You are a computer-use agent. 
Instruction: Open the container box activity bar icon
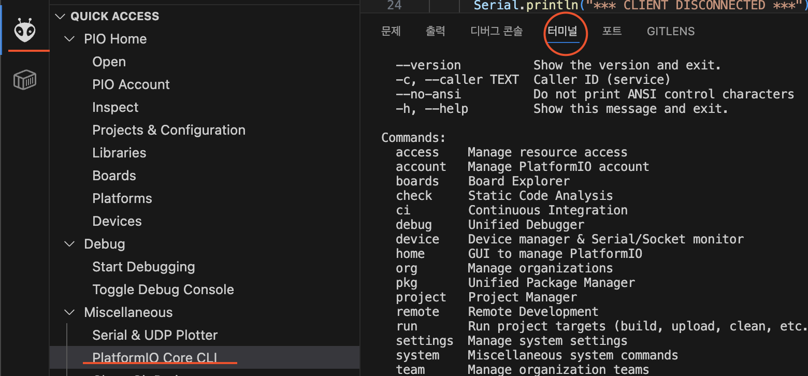(25, 80)
